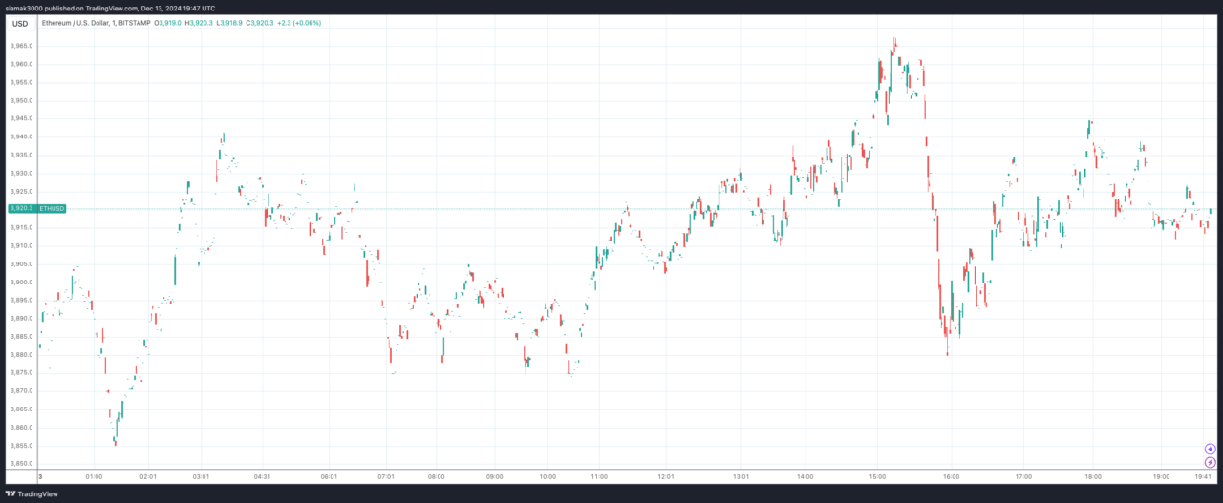Click the 3,965.0 price scale label
This screenshot has width=1223, height=503.
(21, 46)
